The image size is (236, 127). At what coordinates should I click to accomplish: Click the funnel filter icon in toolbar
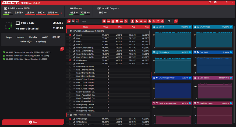pos(169,21)
